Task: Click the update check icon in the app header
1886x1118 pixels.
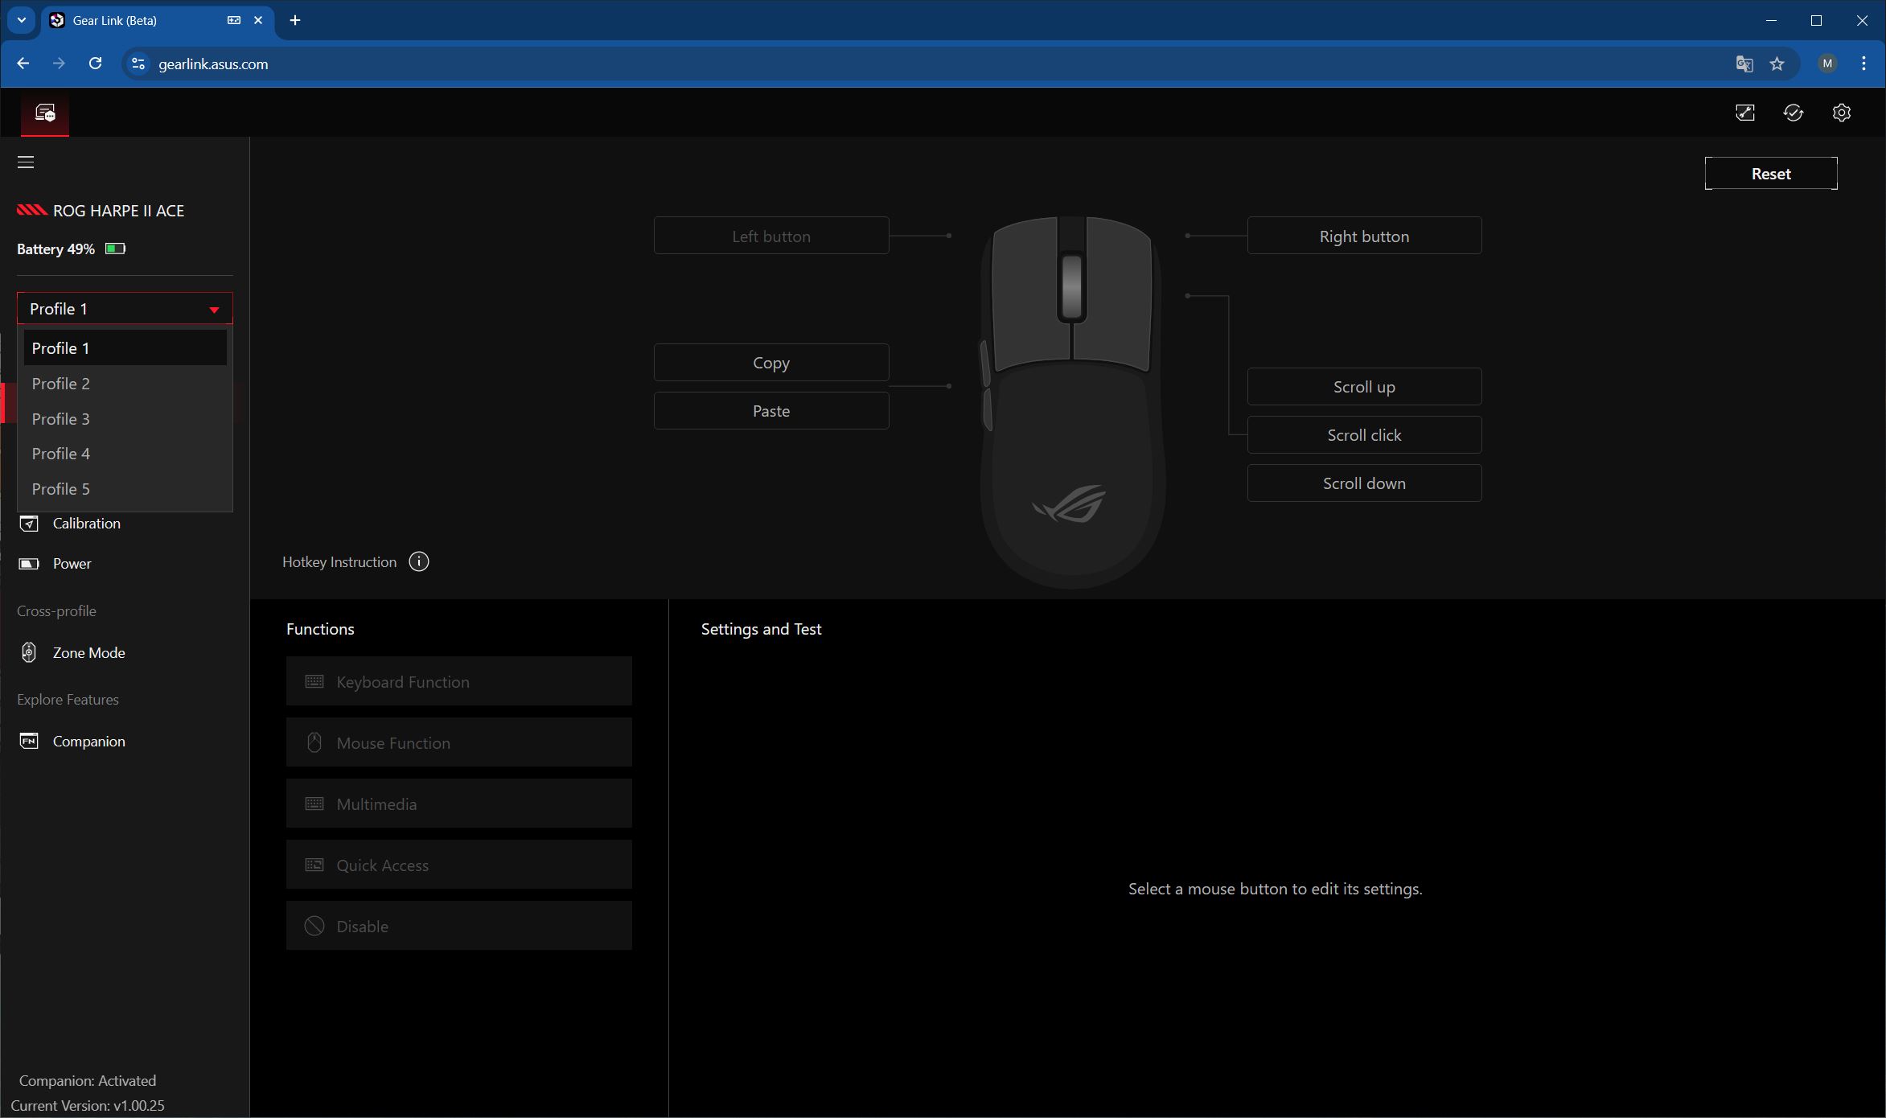Action: pos(1794,113)
